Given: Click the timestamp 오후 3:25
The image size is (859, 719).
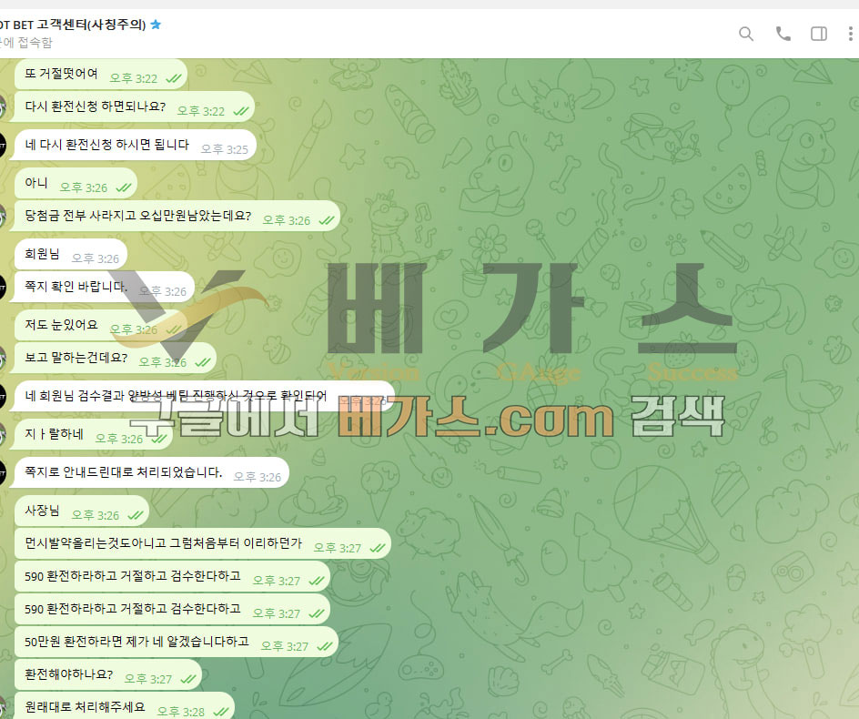Looking at the screenshot, I should pos(225,149).
